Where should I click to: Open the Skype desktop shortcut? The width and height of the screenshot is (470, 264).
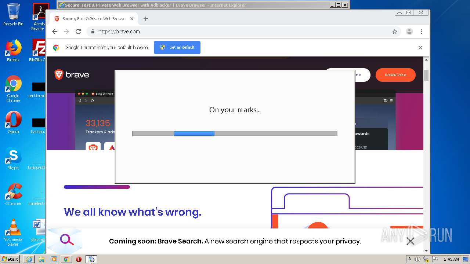point(13,158)
